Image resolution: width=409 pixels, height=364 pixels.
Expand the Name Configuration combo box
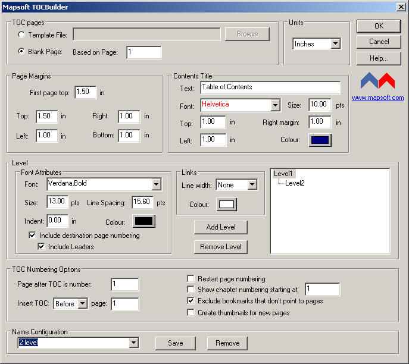click(133, 343)
